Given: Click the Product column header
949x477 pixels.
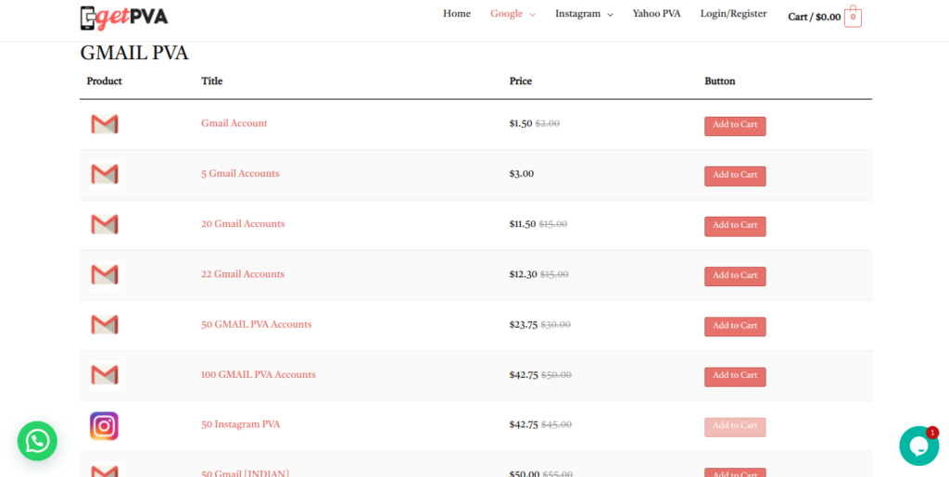Looking at the screenshot, I should (104, 81).
